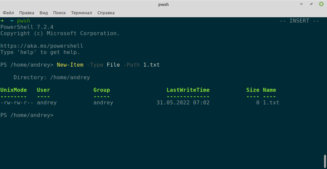Close the terminal with the green X button

click(x=321, y=4)
